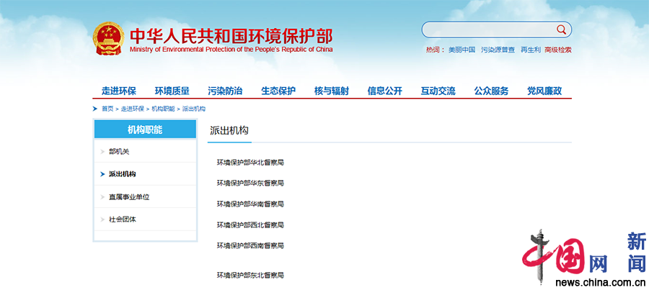This screenshot has width=649, height=290.
Task: Open the 污染防治 navigation menu
Action: pyautogui.click(x=225, y=91)
